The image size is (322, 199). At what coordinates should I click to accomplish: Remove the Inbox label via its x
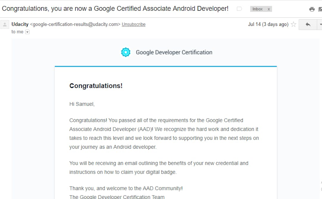[268, 9]
